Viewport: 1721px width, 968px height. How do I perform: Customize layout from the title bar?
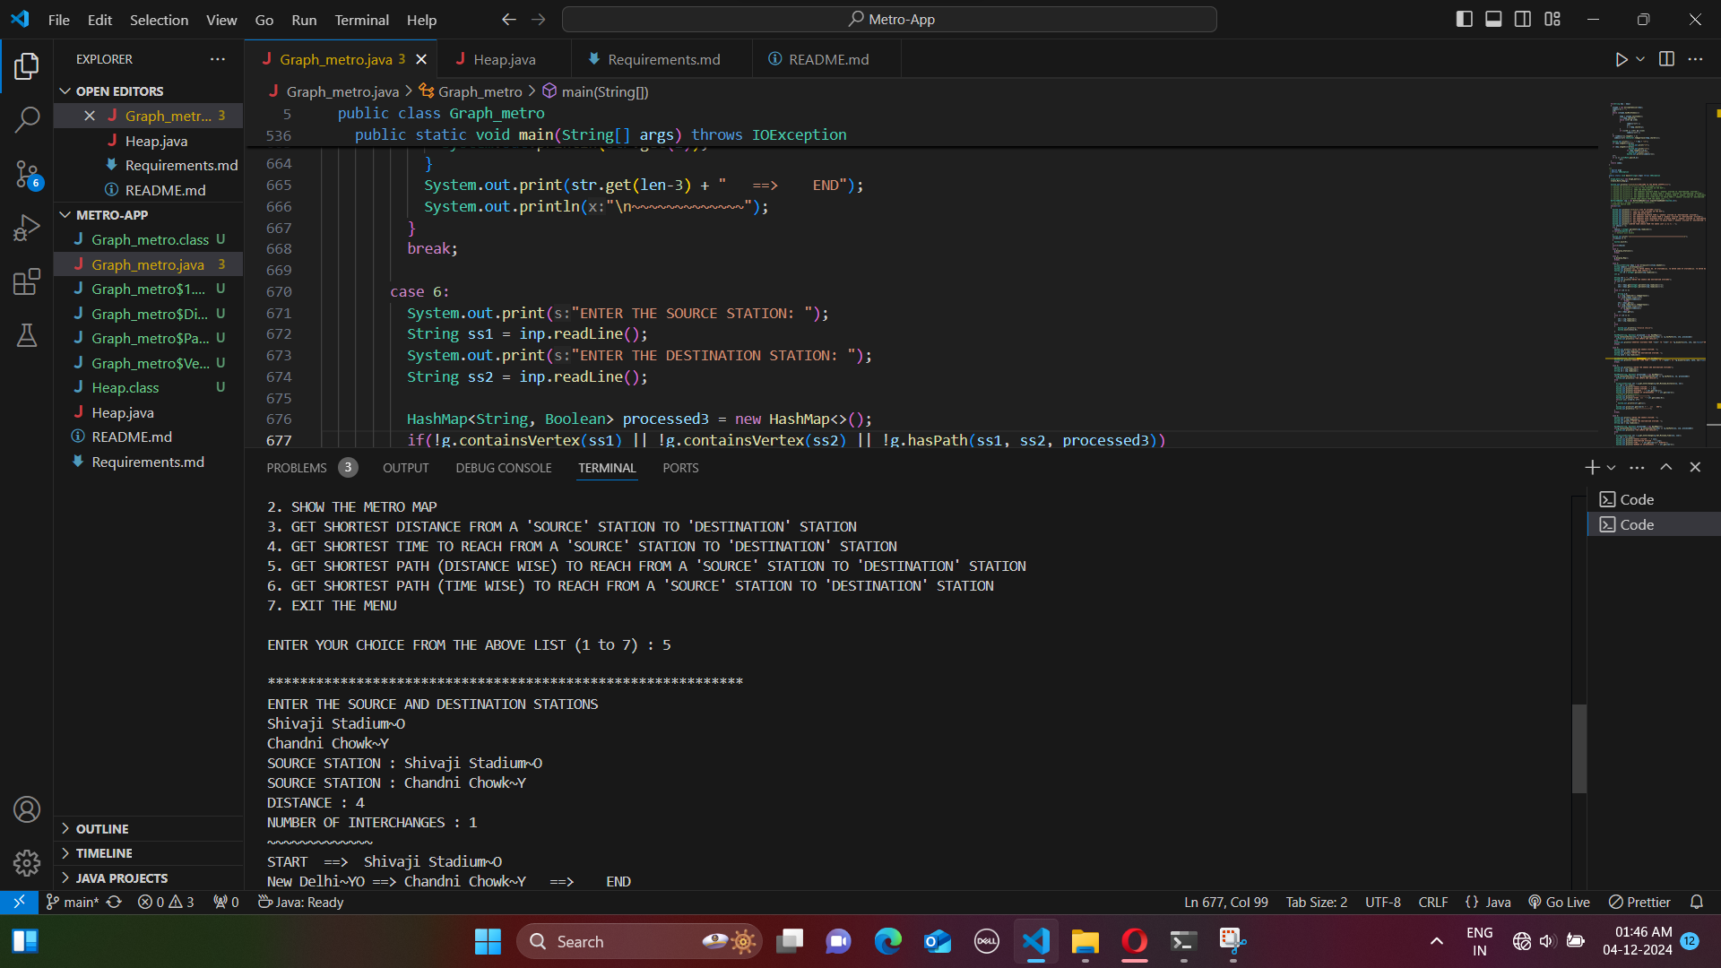pos(1552,19)
